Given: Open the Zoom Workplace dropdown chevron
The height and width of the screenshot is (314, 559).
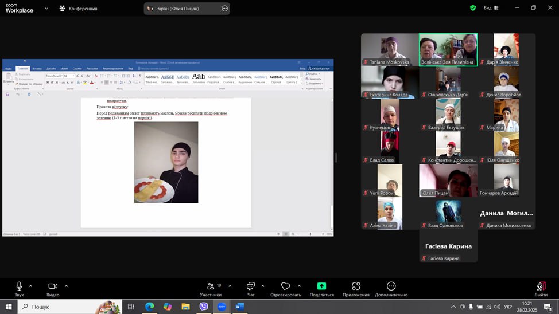Looking at the screenshot, I should pyautogui.click(x=46, y=9).
